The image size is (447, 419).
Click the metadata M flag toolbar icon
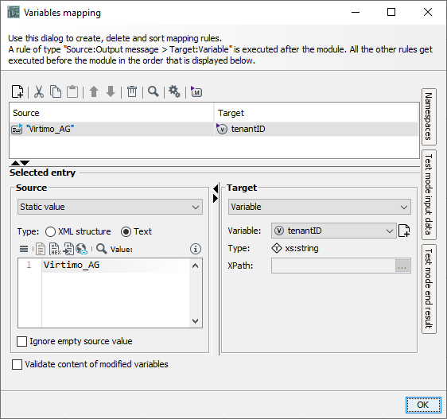196,91
